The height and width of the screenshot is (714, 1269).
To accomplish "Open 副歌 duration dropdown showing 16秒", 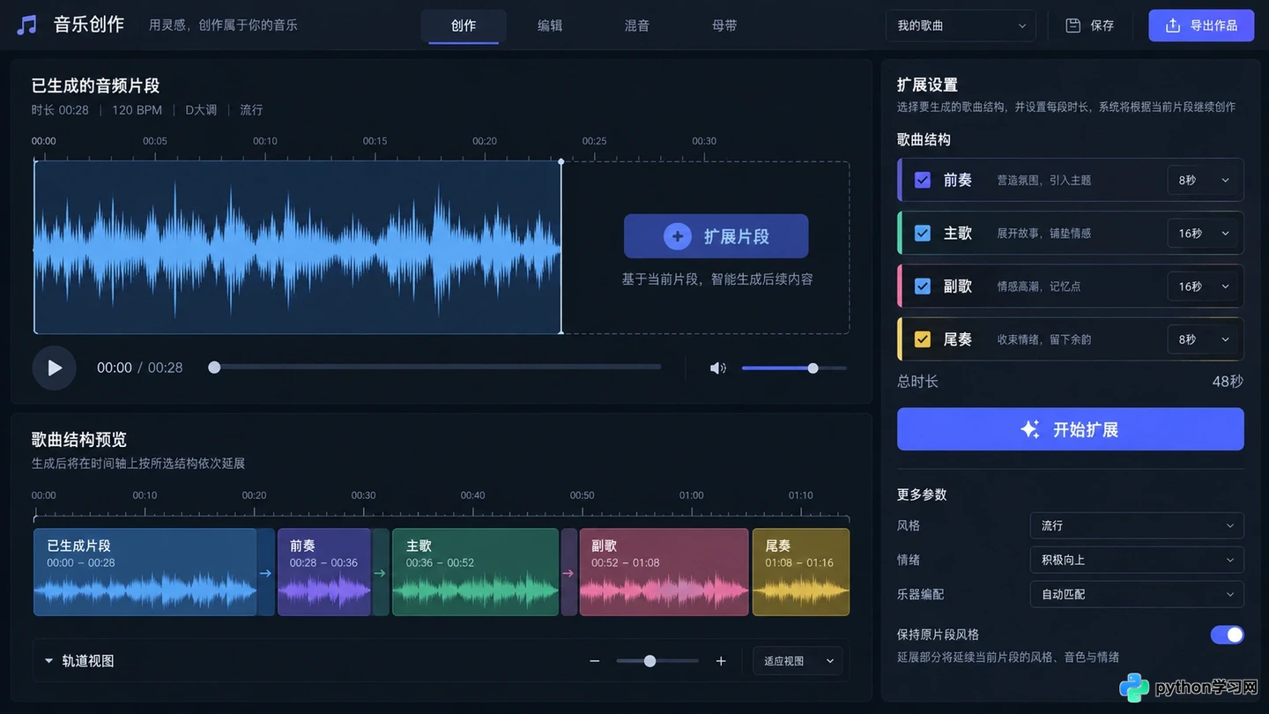I will (x=1203, y=286).
